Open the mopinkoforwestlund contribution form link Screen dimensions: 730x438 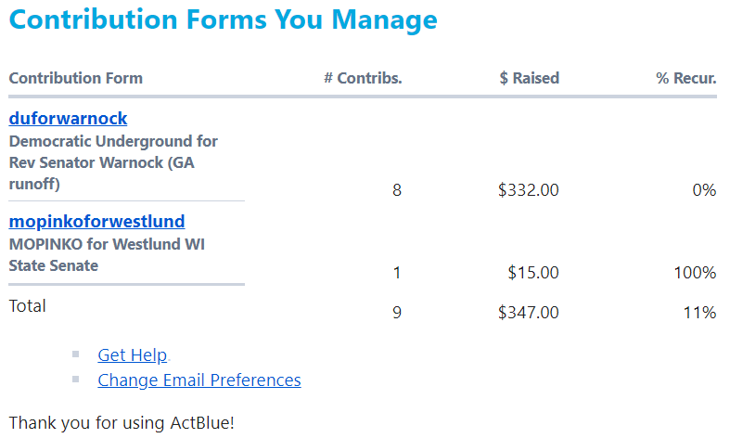tap(96, 222)
